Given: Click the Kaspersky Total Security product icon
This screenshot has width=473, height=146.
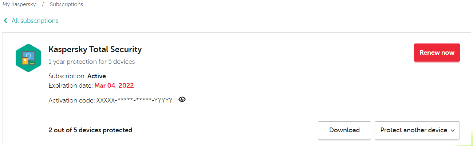Looking at the screenshot, I should pos(28,58).
